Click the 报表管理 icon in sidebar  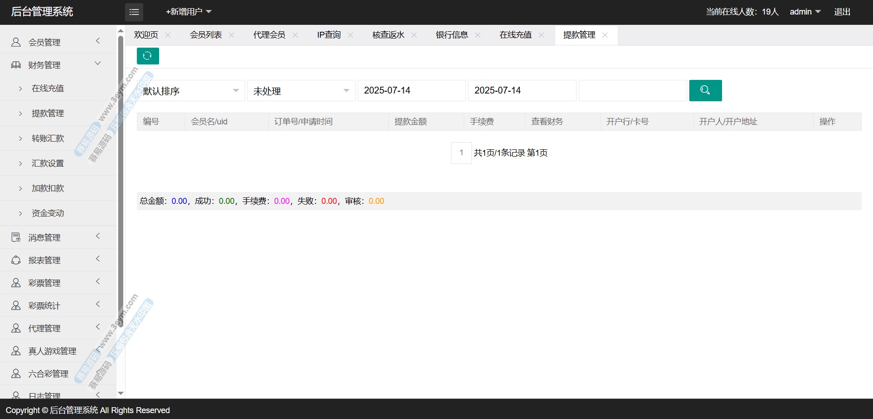coord(16,260)
